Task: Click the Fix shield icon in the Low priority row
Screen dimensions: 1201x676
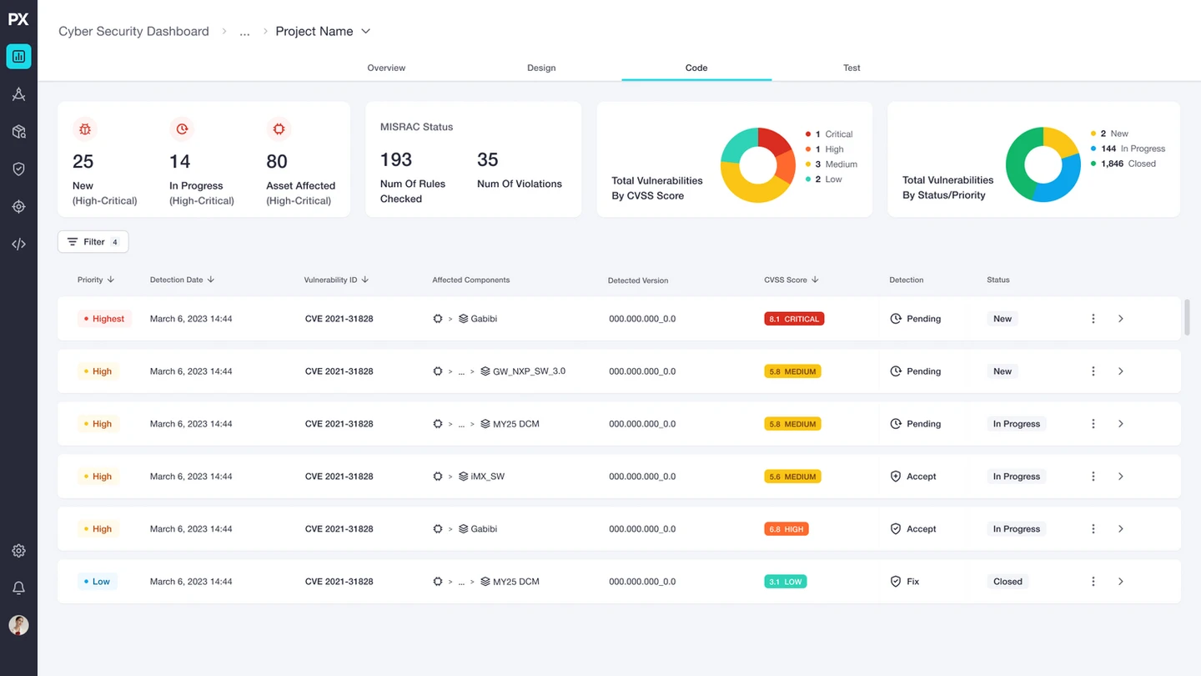Action: tap(896, 582)
